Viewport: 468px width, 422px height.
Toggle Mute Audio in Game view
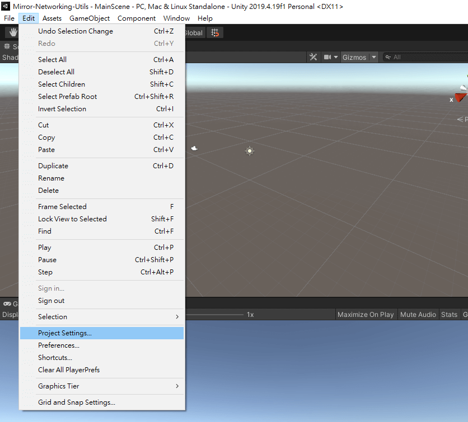418,315
